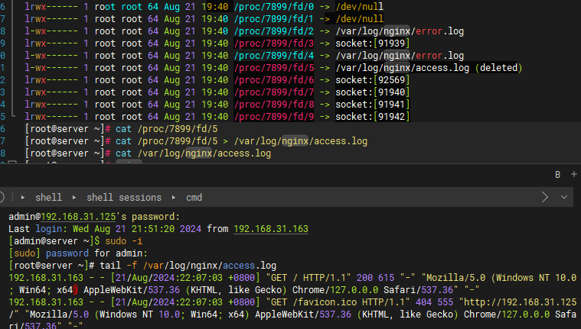This screenshot has height=329, width=581.
Task: Click the right chevron on terminal bar
Action: [545, 197]
